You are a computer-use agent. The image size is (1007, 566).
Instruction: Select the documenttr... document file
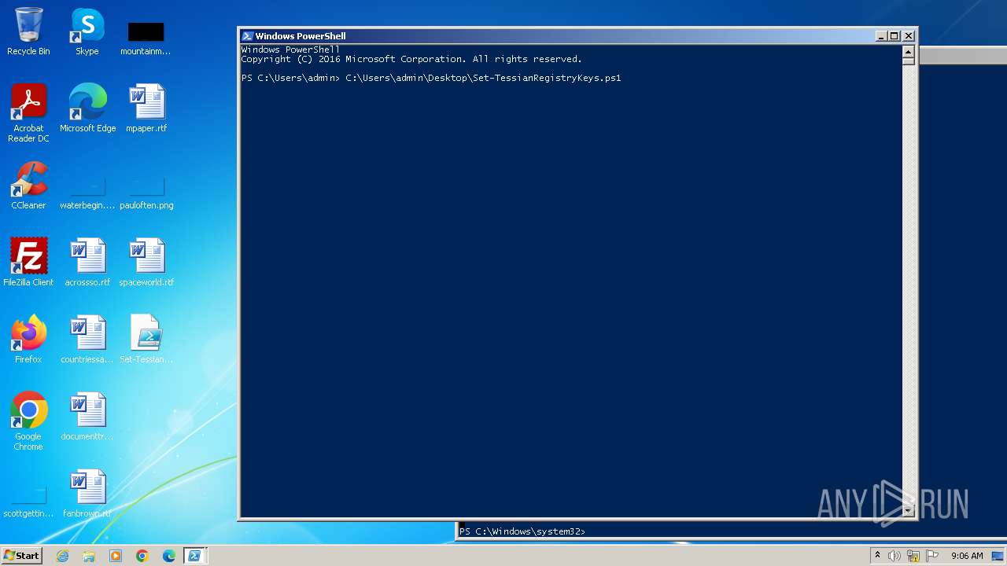pos(87,417)
